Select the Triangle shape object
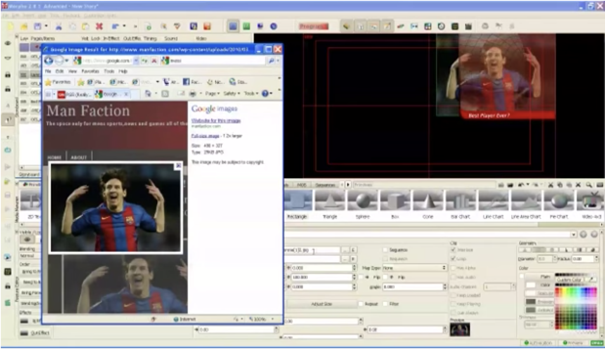 [x=330, y=204]
